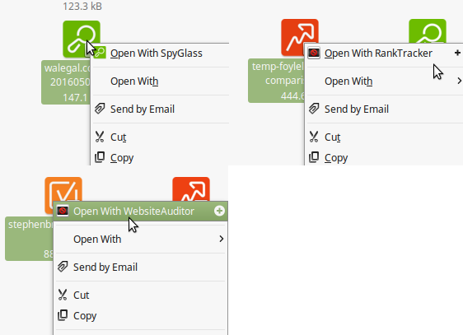
Task: Select green SpyGlass file icon for walegal
Action: click(x=82, y=39)
